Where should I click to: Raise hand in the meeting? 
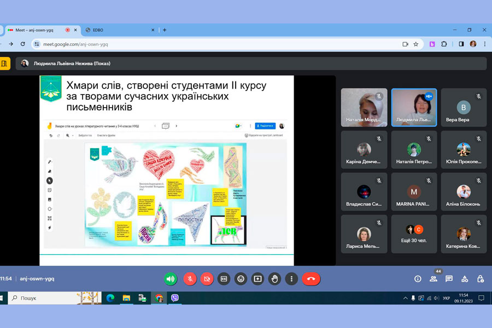point(274,279)
